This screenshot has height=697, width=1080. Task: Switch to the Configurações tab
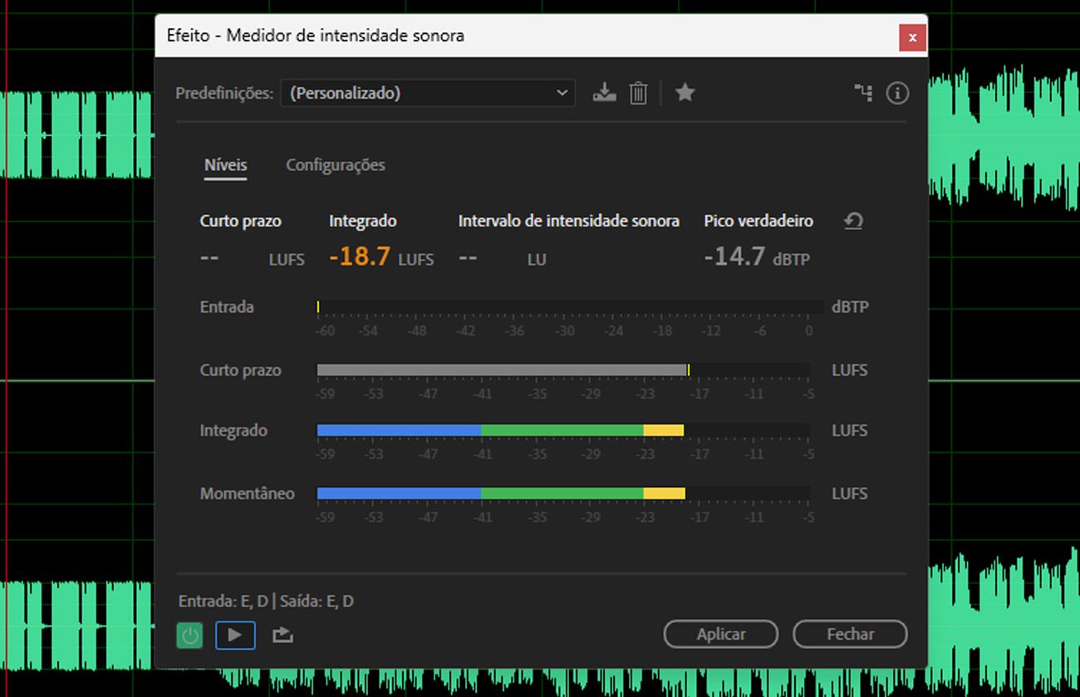tap(335, 164)
